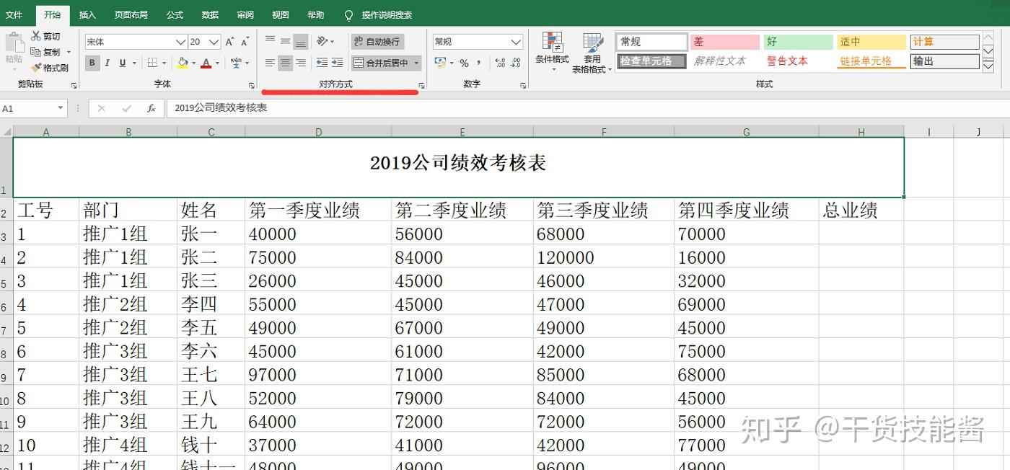Click the formula bar cancel X
The image size is (1010, 470).
102,108
